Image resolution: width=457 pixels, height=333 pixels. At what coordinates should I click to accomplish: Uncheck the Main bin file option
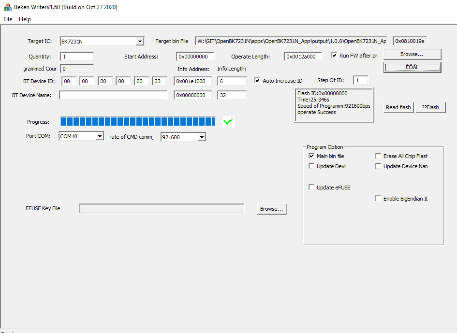pos(311,156)
